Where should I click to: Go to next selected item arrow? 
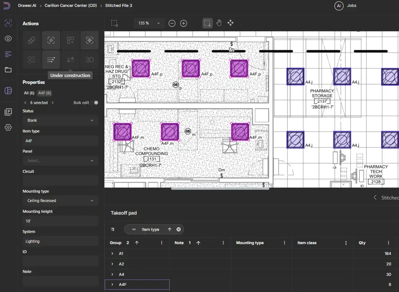(x=53, y=103)
